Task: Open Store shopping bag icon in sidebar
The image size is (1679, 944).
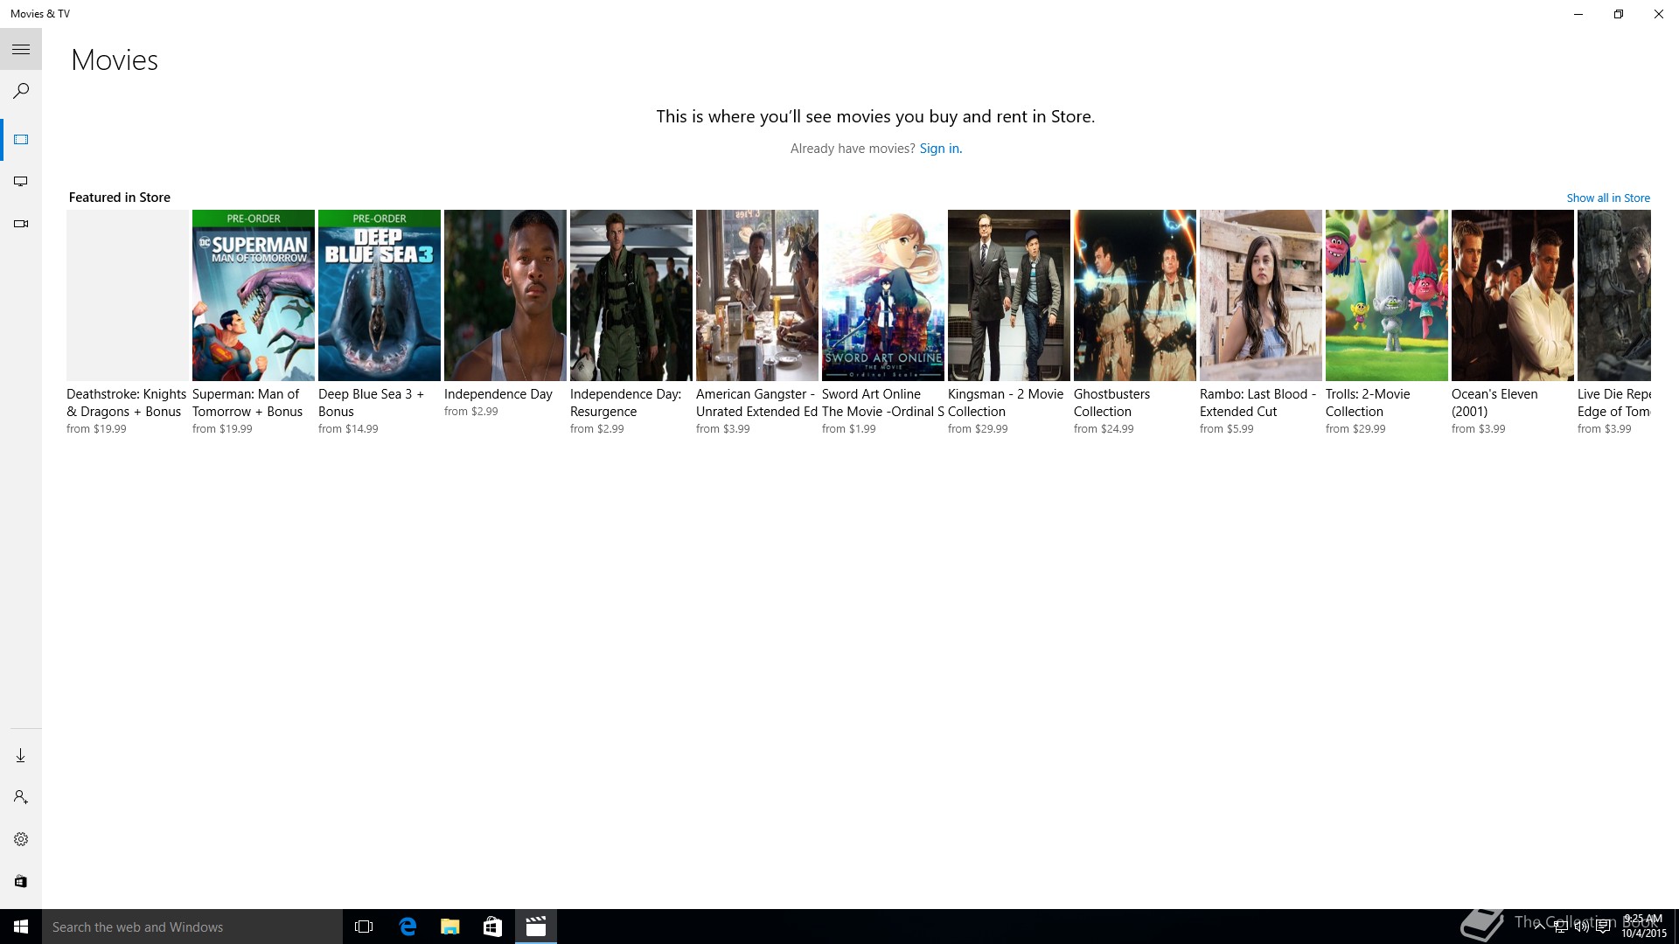Action: click(x=21, y=881)
